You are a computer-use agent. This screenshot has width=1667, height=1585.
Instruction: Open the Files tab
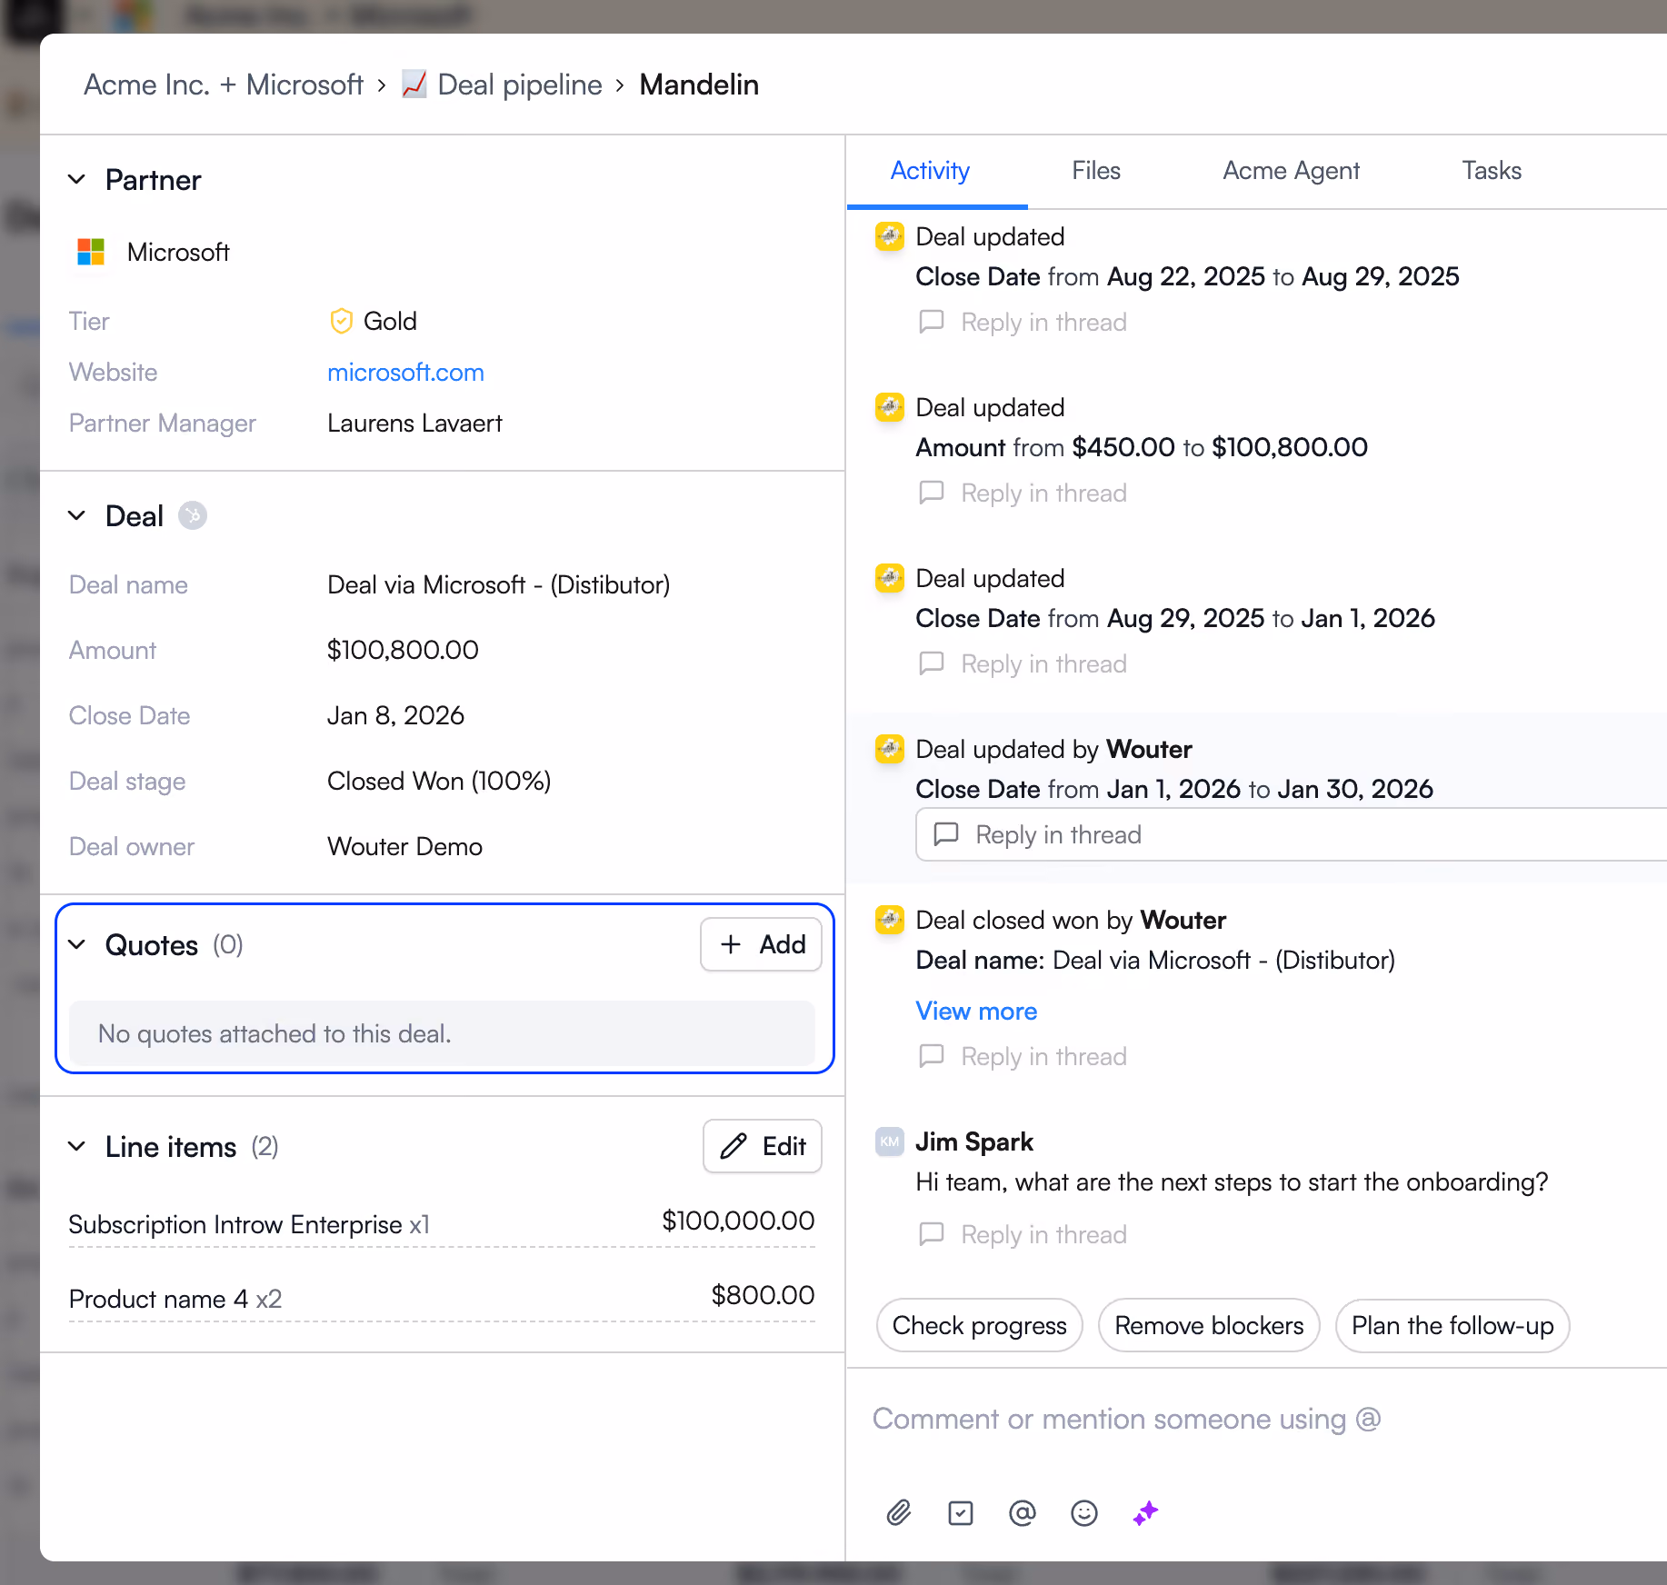click(1096, 171)
